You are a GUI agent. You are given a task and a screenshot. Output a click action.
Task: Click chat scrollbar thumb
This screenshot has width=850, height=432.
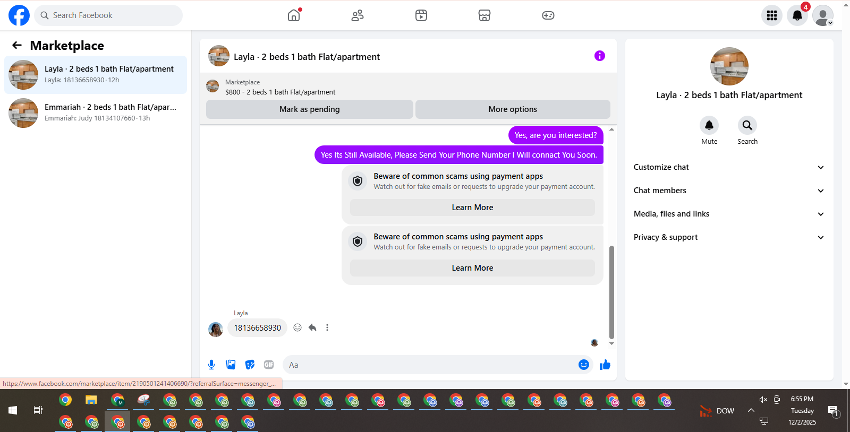point(611,292)
